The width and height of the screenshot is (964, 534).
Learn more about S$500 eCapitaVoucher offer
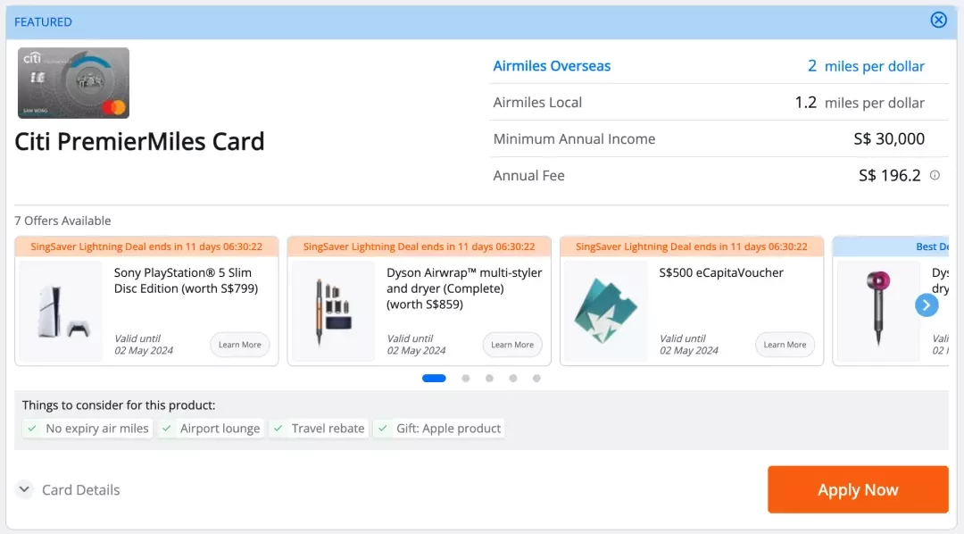[785, 345]
